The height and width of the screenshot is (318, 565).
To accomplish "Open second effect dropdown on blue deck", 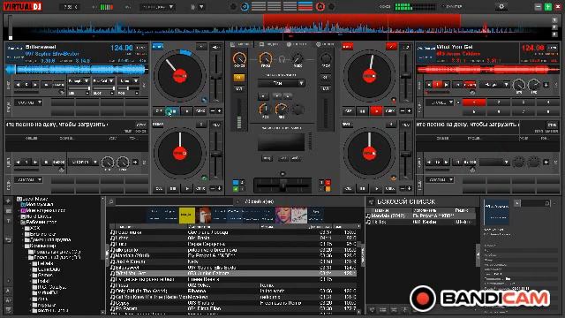I will pyautogui.click(x=103, y=81).
